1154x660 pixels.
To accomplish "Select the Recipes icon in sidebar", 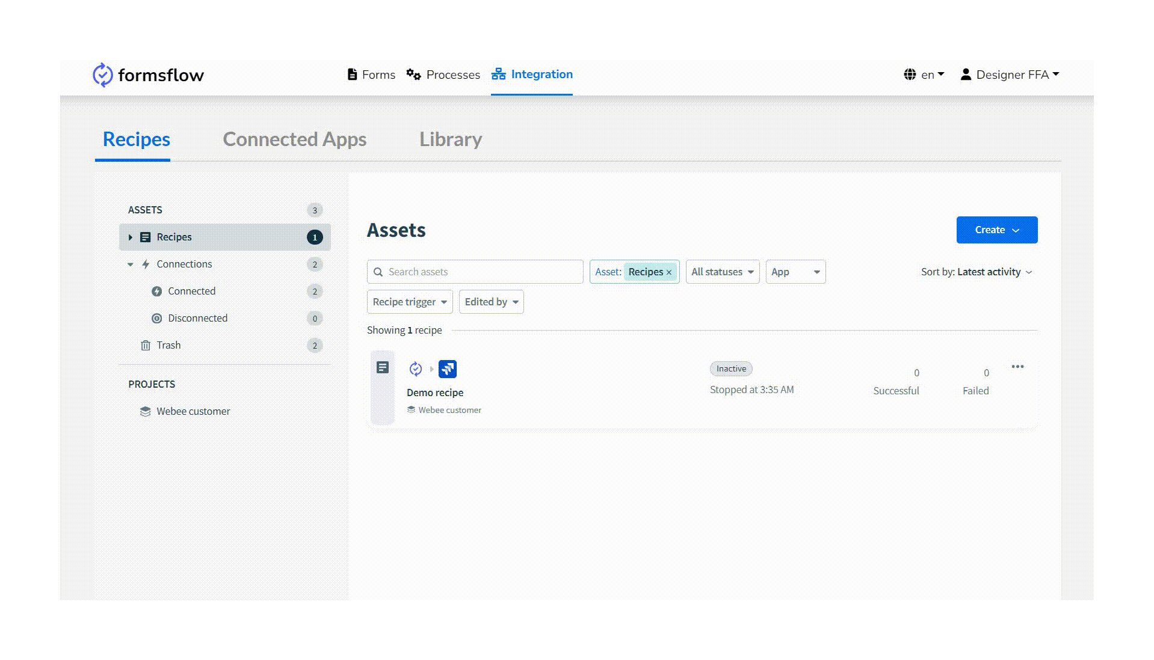I will coord(144,237).
